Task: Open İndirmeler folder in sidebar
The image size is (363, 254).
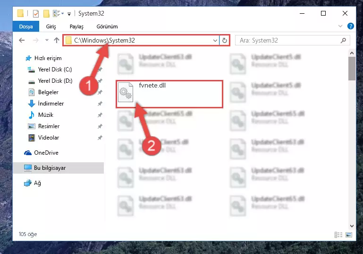Action: (51, 104)
